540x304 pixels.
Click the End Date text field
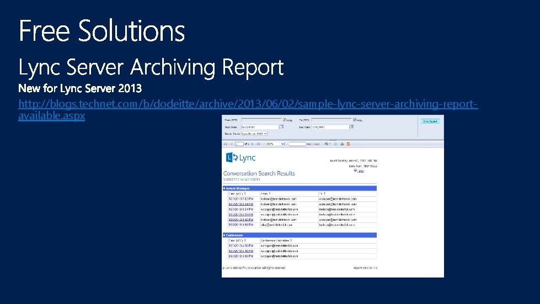pos(330,127)
